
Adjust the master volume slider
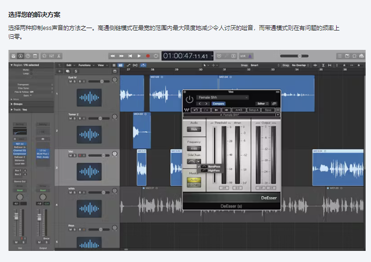pyautogui.click(x=294, y=56)
